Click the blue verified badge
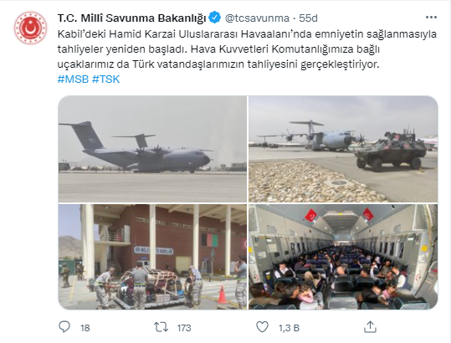This screenshot has width=451, height=343. coord(214,18)
